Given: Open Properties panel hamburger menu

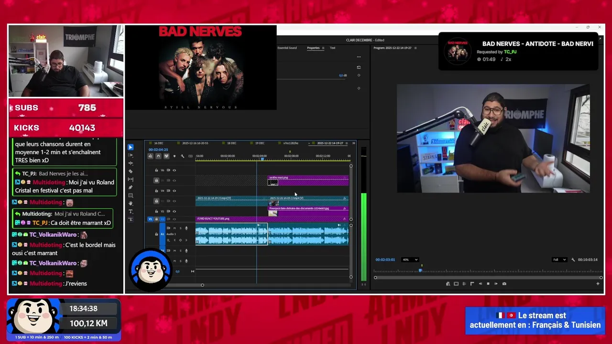Looking at the screenshot, I should 323,48.
